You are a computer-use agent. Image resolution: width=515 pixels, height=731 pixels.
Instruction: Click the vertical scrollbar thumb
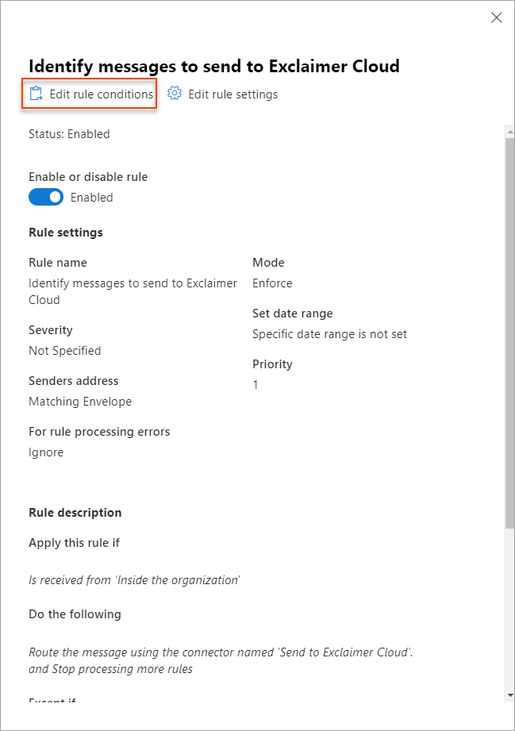509,333
